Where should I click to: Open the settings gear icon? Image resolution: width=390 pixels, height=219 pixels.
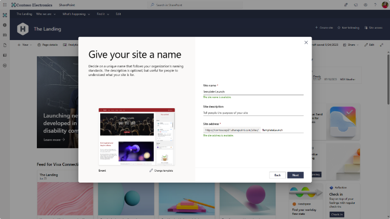[x=366, y=5]
